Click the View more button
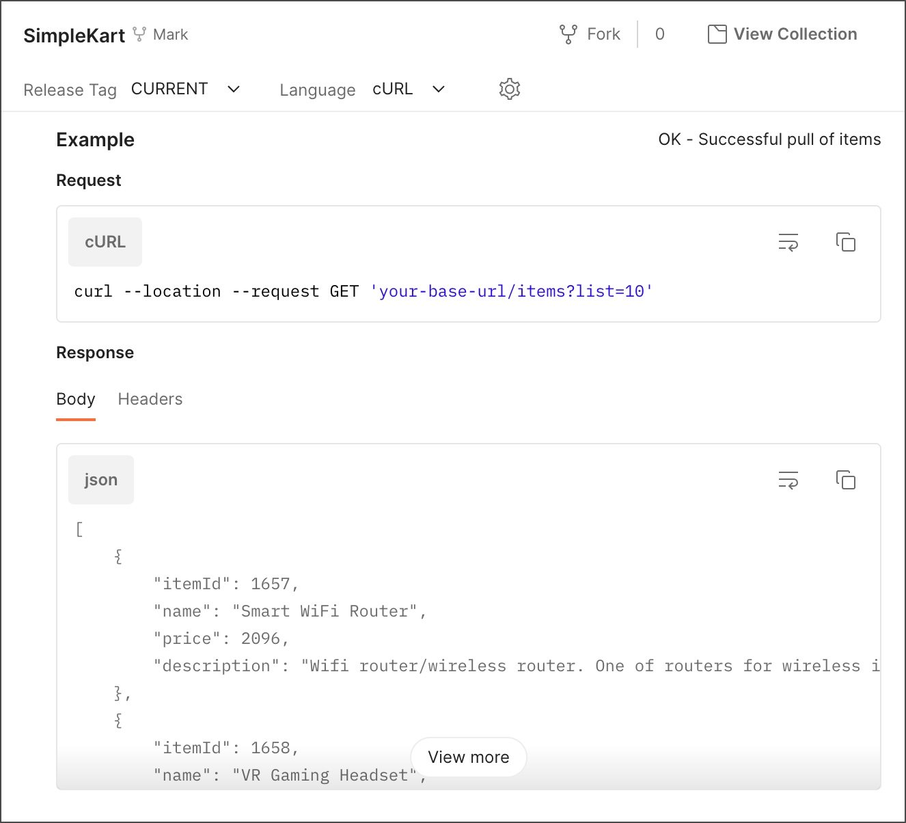 tap(469, 757)
